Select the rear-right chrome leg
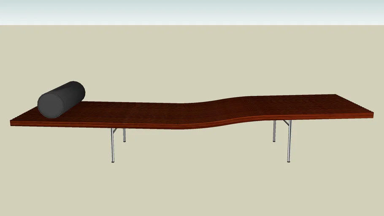Image resolution: width=384 pixels, height=216 pixels. click(274, 131)
